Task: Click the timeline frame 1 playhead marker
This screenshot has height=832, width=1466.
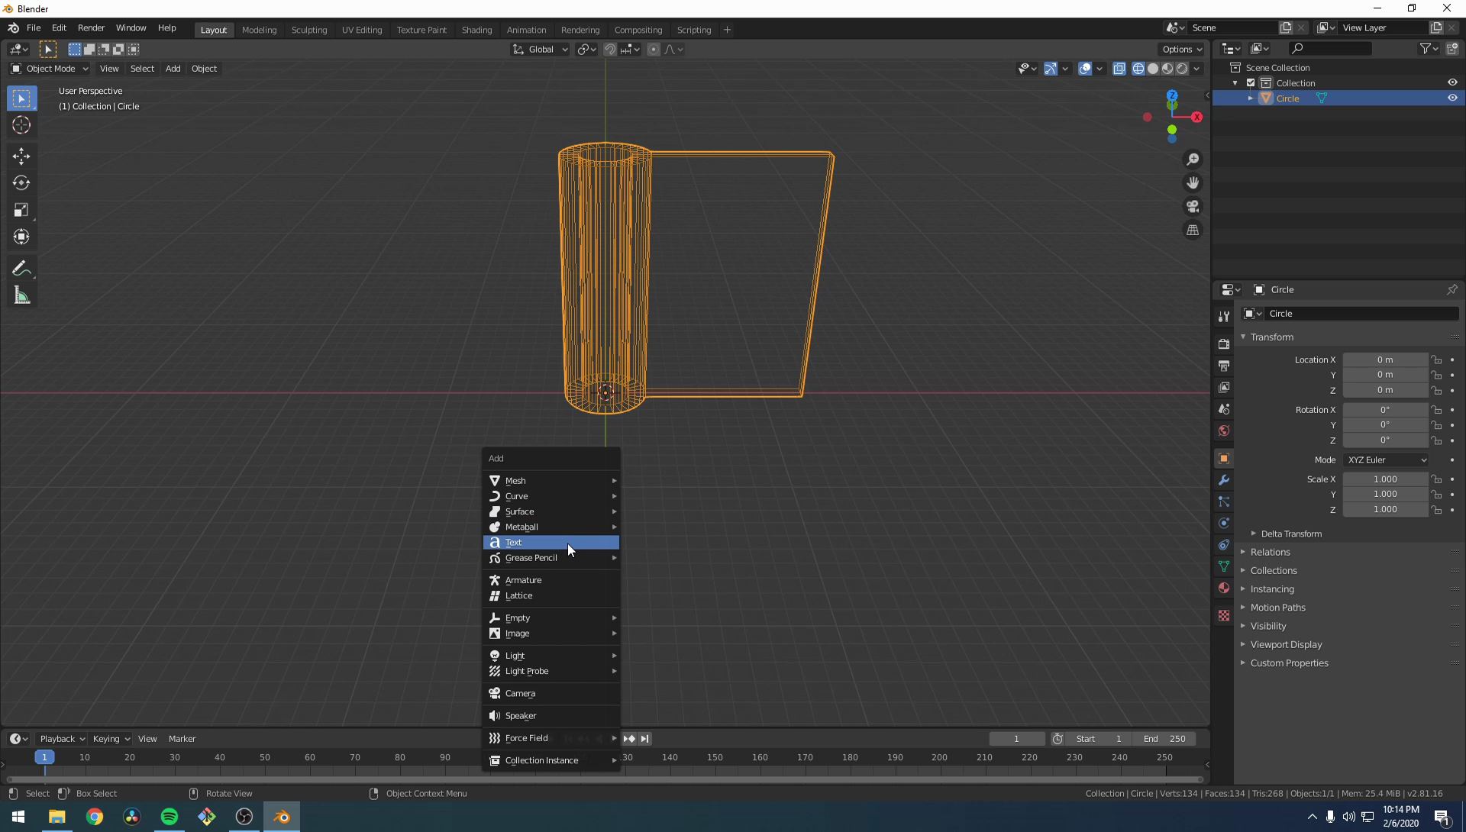Action: point(44,757)
